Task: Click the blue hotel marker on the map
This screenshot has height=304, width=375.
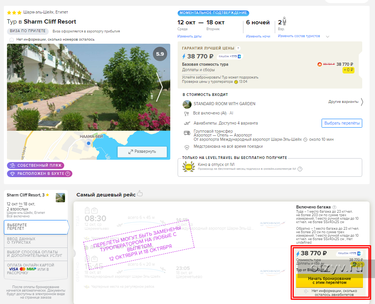Action: [89, 143]
